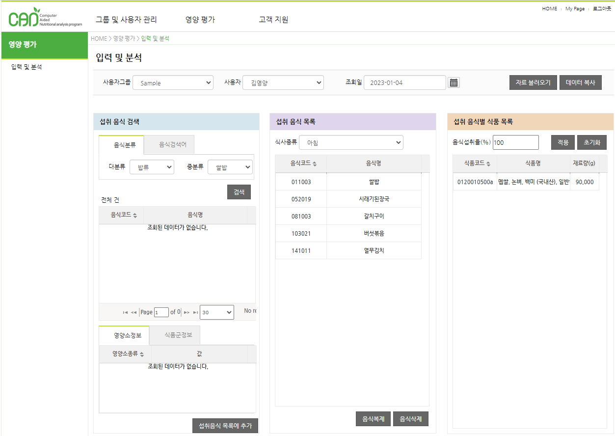This screenshot has height=436, width=615.
Task: Expand the 식사종류 아침 dropdown
Action: [x=351, y=143]
